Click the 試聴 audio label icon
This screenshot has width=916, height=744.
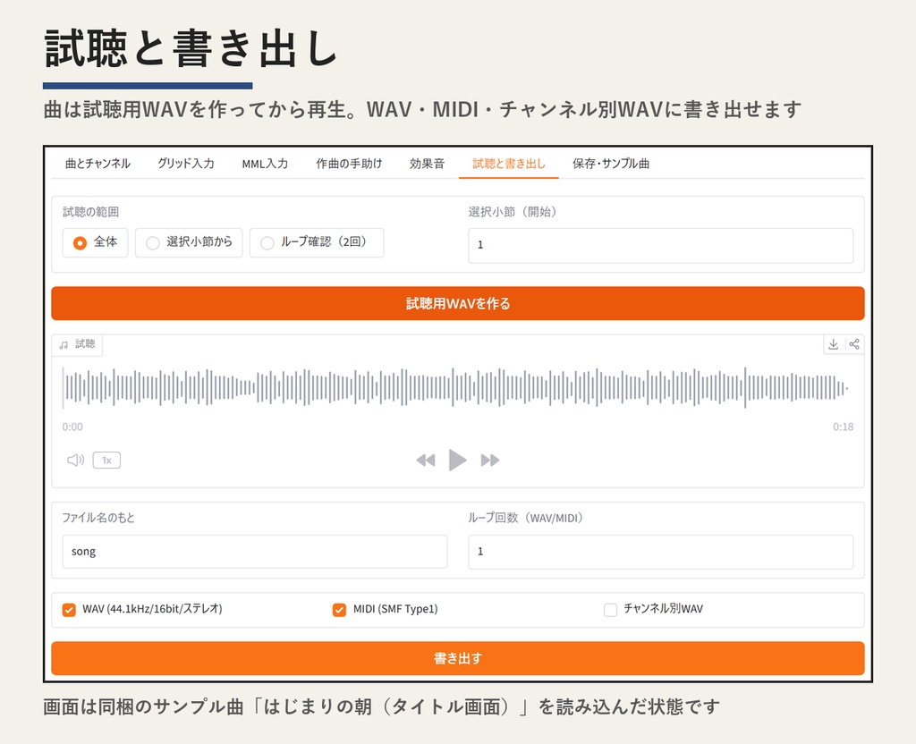pos(64,344)
